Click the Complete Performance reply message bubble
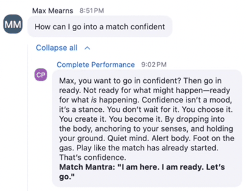Screen dimensions: 246x191 (x=147, y=128)
